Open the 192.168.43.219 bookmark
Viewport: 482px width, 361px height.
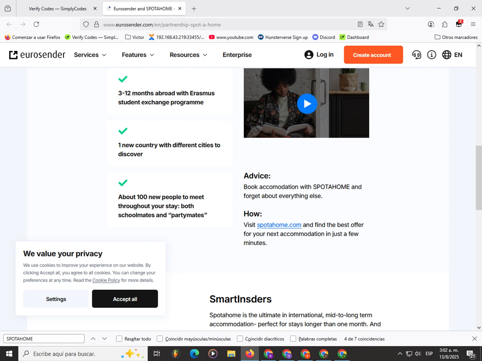click(176, 37)
